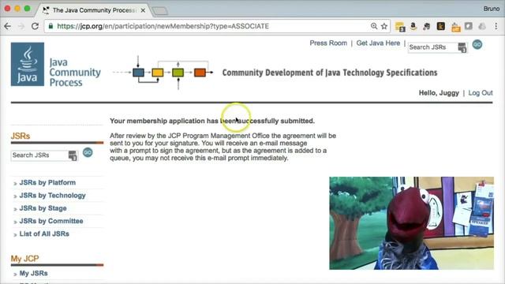Click the Bruno profile name in Chrome

[x=491, y=9]
